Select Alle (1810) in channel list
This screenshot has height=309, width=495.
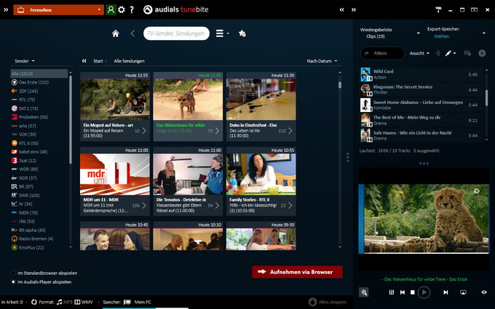(x=39, y=73)
